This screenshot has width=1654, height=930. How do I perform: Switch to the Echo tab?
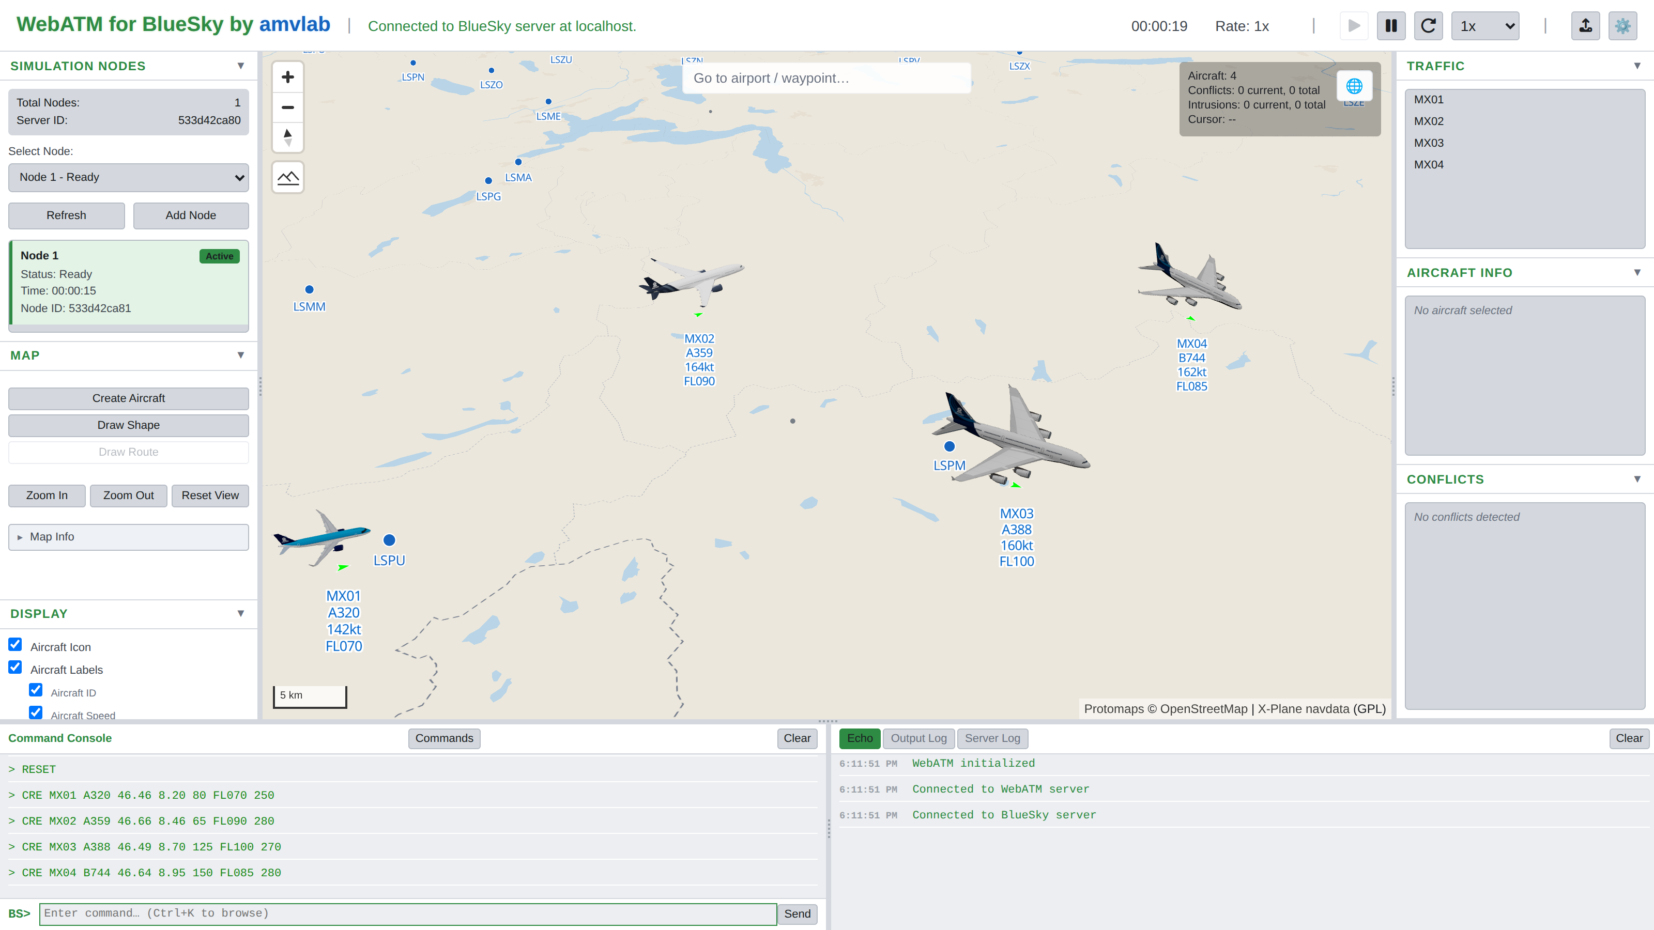coord(860,738)
